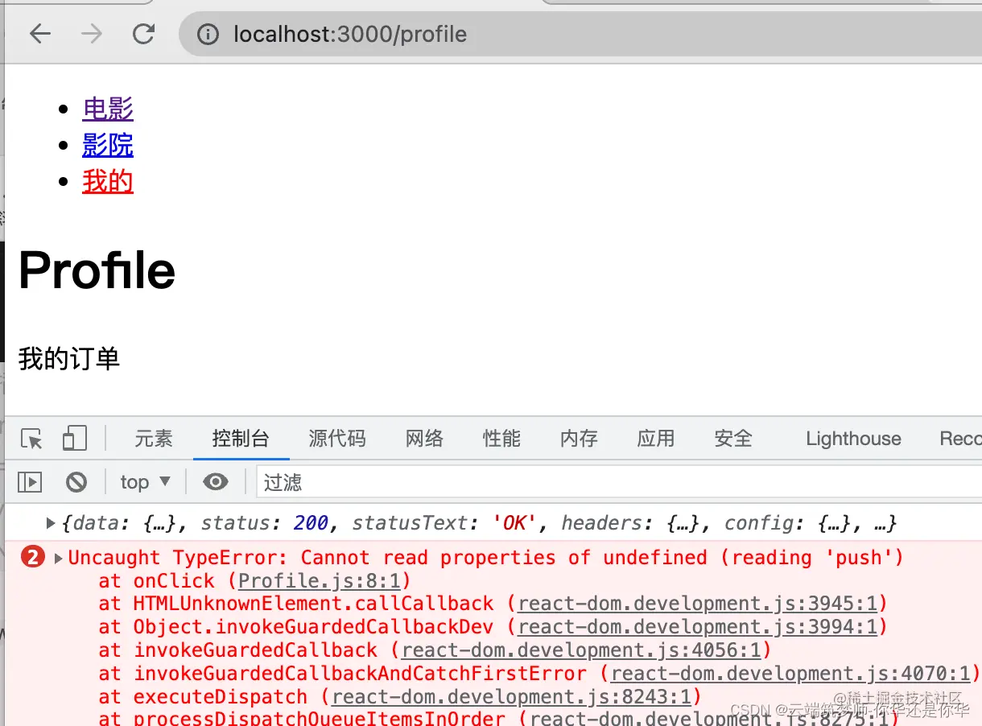Click the red error count badge 2
This screenshot has height=726, width=982.
pyautogui.click(x=33, y=557)
